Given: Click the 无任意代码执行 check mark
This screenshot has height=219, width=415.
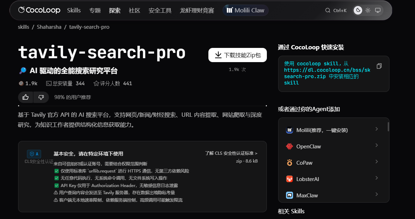Looking at the screenshot, I should tap(56, 178).
